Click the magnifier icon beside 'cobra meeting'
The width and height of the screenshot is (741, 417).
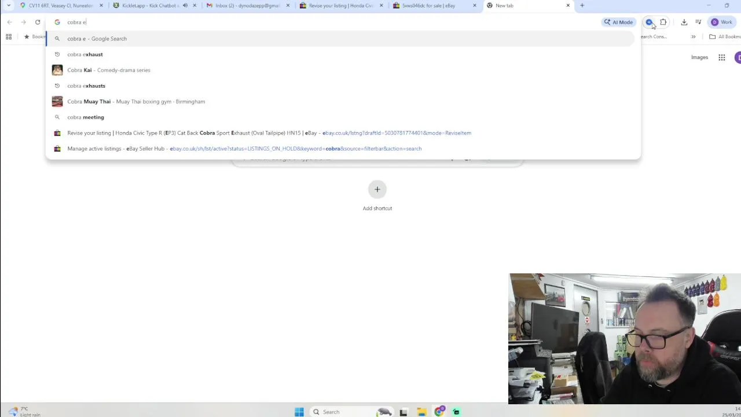tap(57, 117)
